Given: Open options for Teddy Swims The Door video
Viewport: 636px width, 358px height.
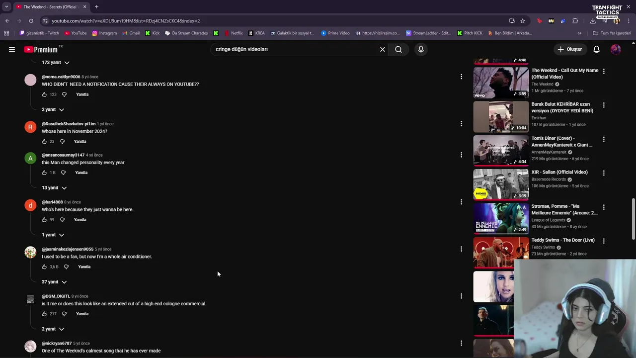Looking at the screenshot, I should (604, 241).
